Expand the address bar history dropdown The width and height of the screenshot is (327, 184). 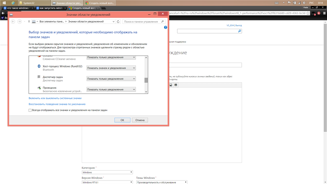(113, 21)
